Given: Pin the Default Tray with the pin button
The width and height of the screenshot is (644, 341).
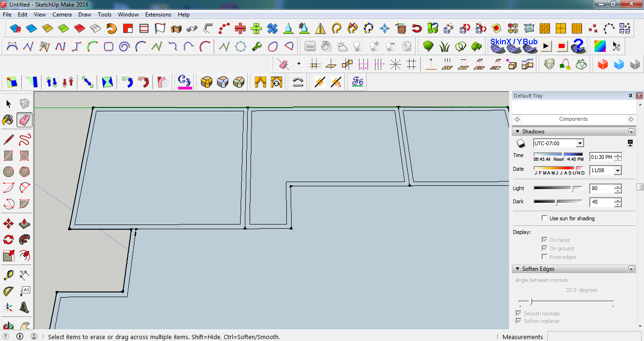Looking at the screenshot, I should pyautogui.click(x=630, y=95).
